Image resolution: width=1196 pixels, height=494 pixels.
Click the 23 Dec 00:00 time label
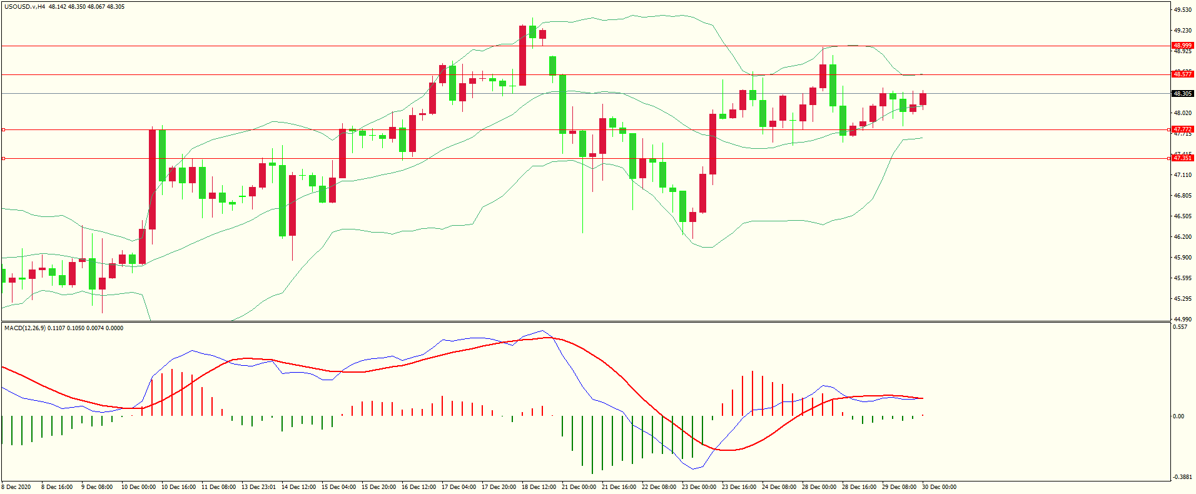(699, 487)
